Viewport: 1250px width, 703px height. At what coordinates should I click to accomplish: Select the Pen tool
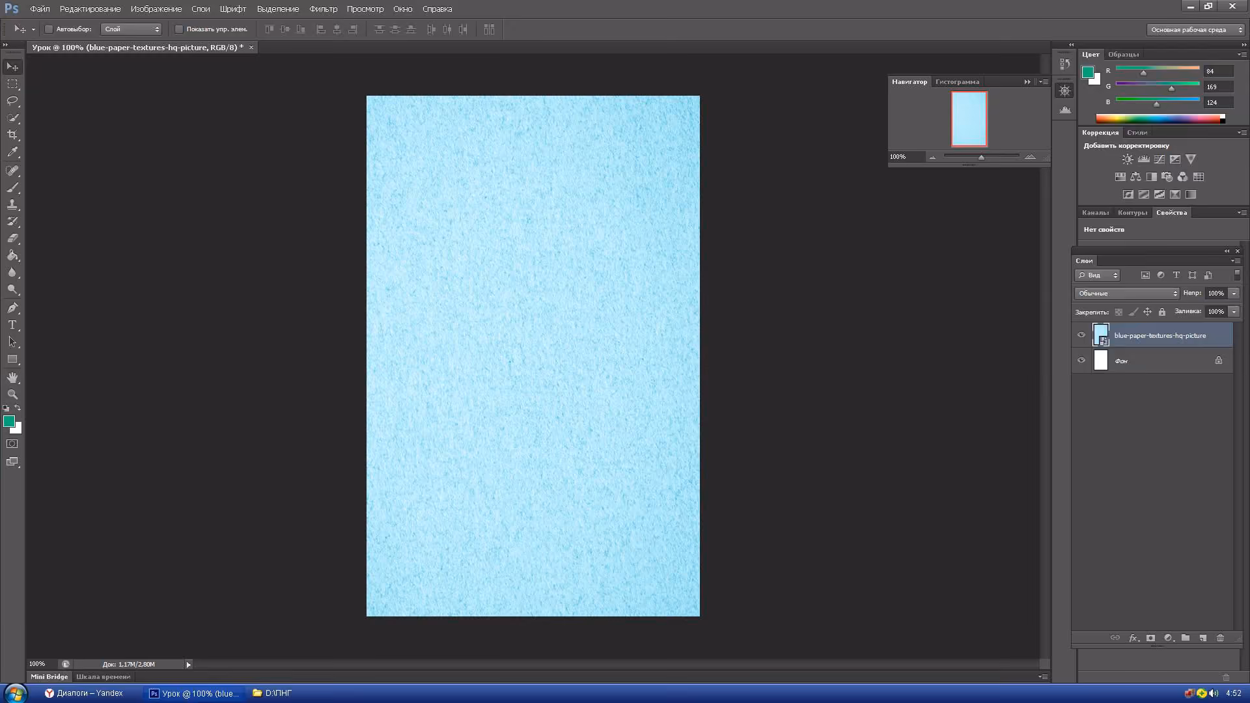12,308
